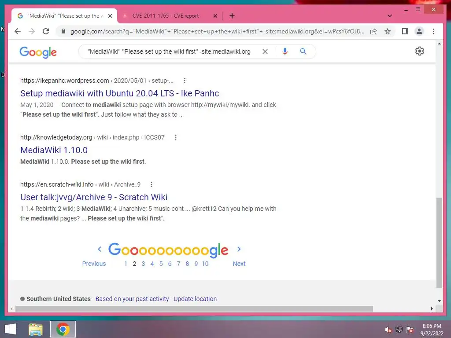Jump to results page 5
Screen dimensions: 451x338
click(x=161, y=264)
